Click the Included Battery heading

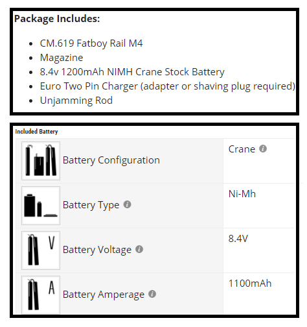[x=36, y=132]
